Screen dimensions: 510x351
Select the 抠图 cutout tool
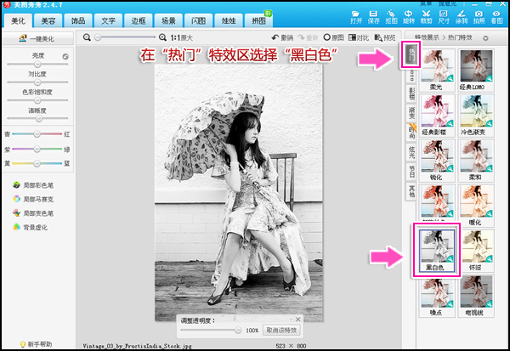coord(391,17)
